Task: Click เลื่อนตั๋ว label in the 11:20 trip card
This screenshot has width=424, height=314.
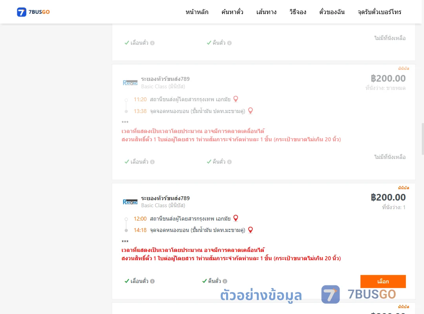Action: 139,162
